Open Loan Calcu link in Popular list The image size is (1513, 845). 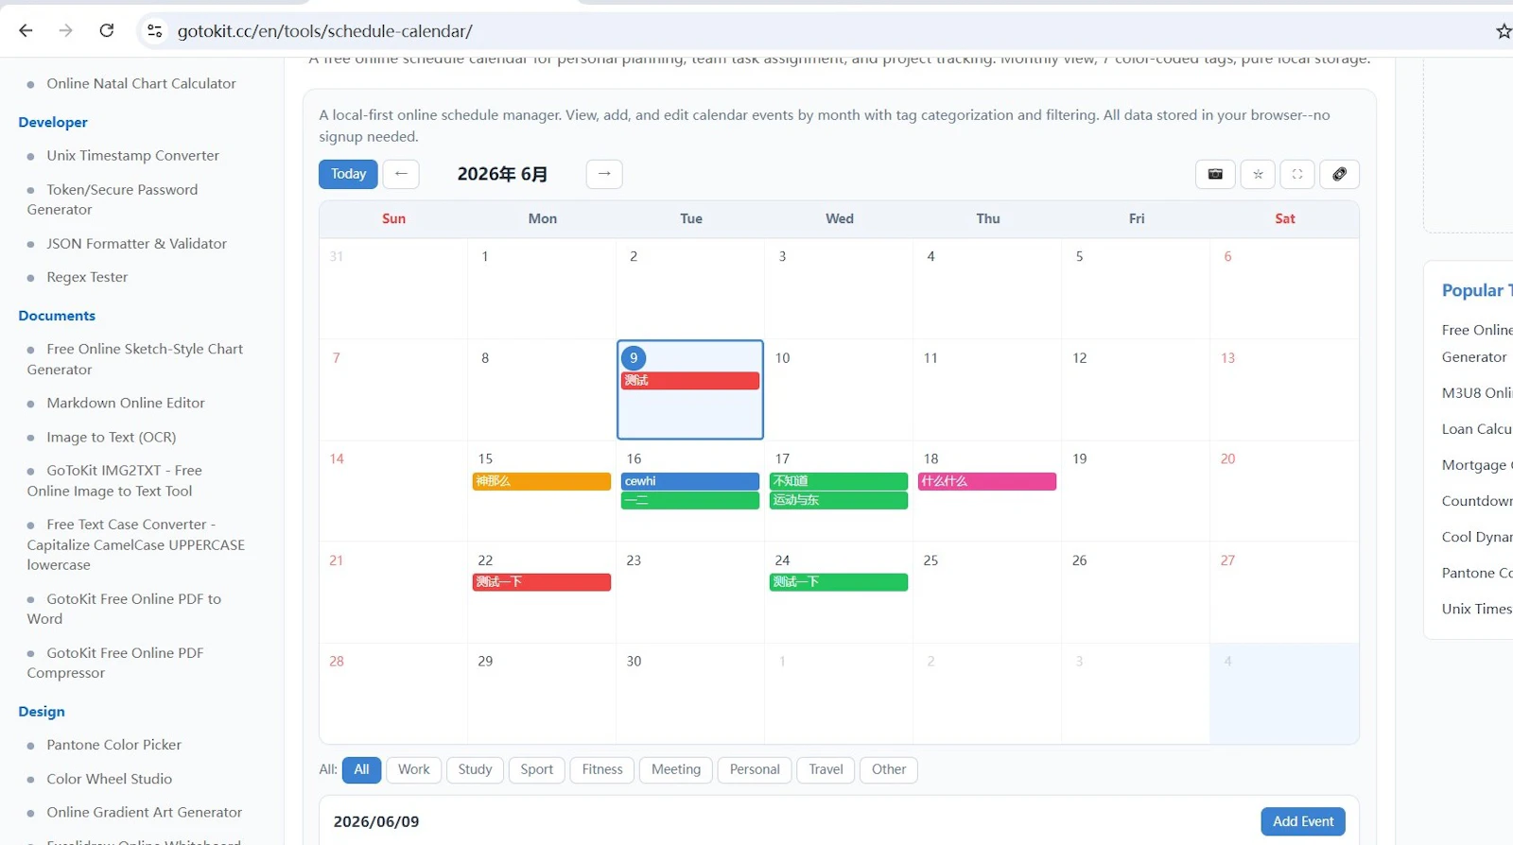[1477, 429]
